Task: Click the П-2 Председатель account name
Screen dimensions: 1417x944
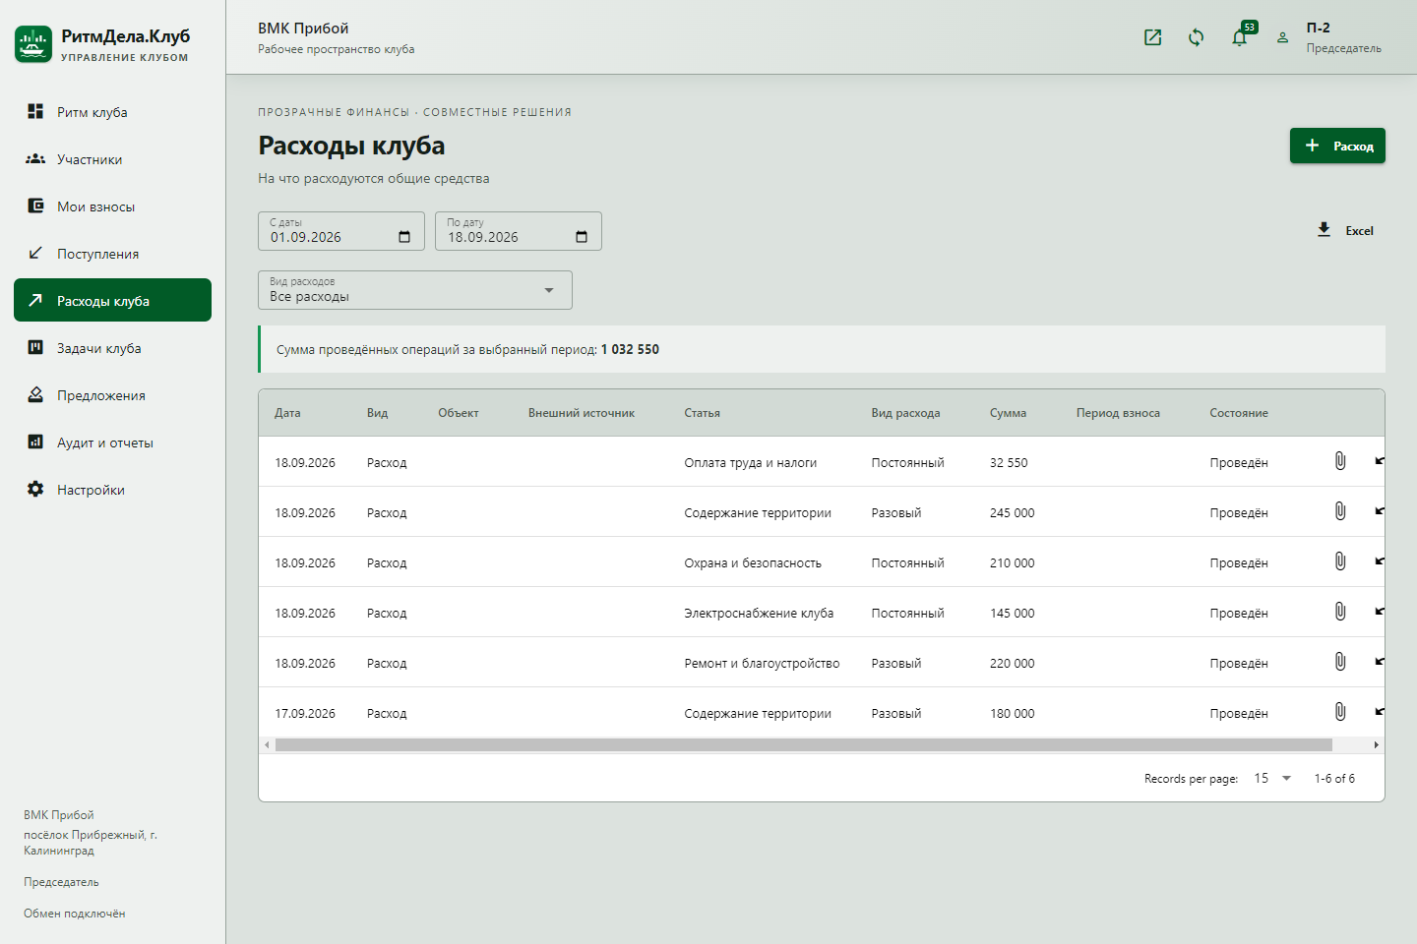Action: [1343, 37]
